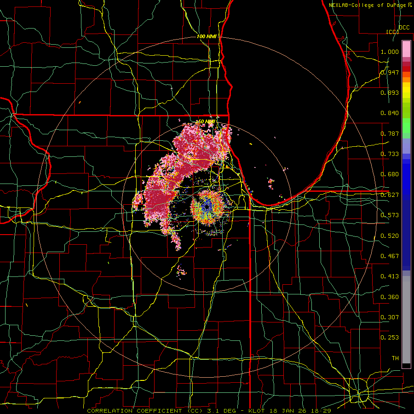Click the TH threshold label

click(x=395, y=358)
